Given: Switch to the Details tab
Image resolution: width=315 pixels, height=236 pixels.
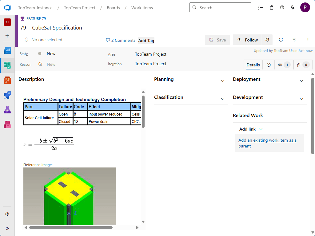Looking at the screenshot, I should pos(253,65).
